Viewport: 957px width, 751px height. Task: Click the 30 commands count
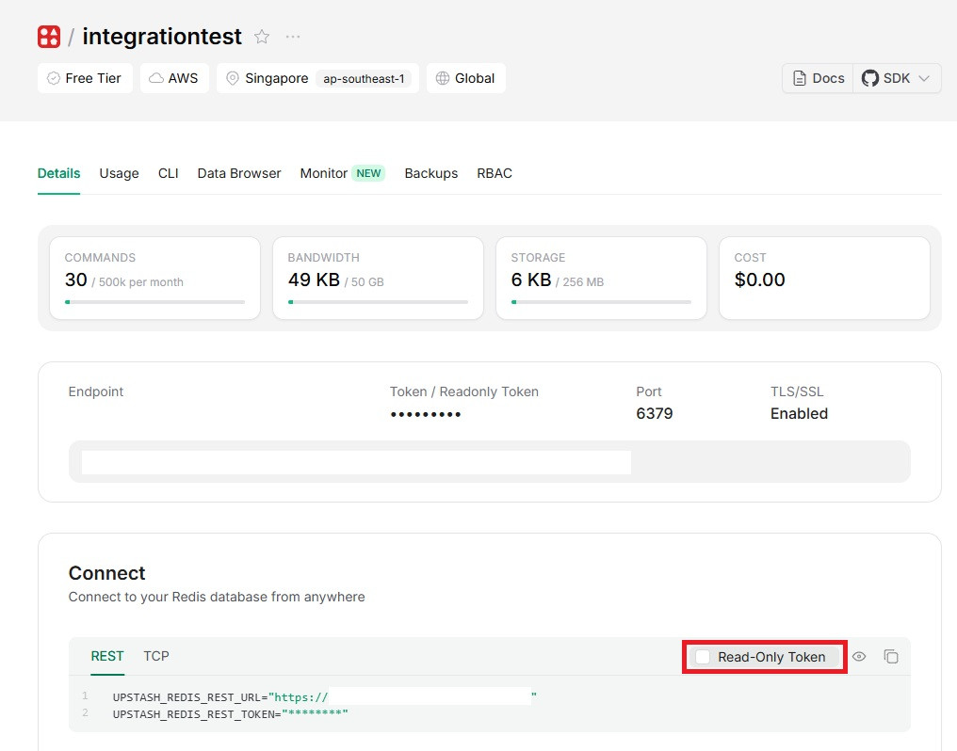[x=76, y=280]
